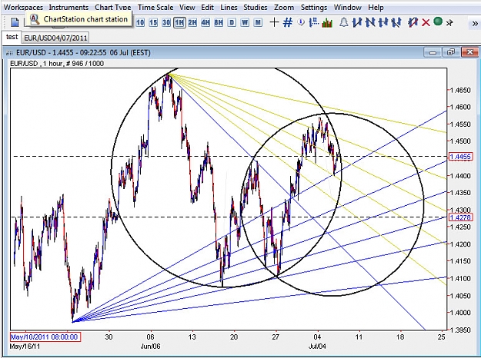
Task: Click the May/10/2011 08:00:00 date label
Action: coord(45,337)
